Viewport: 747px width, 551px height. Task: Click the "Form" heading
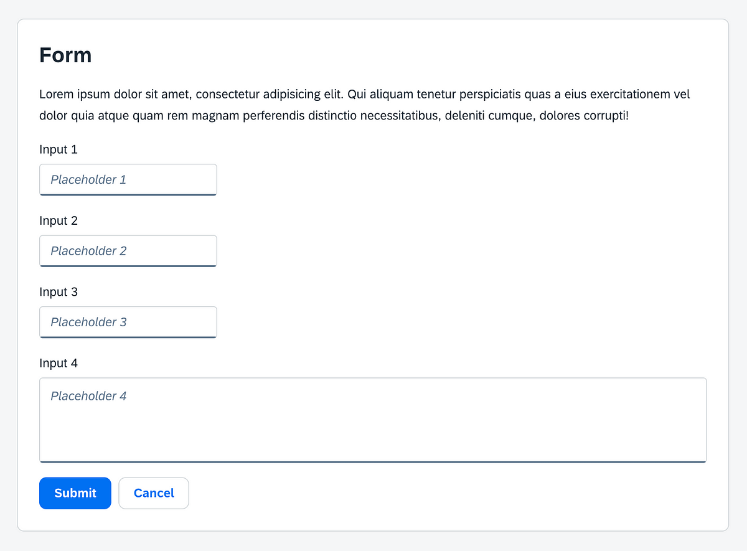point(65,55)
